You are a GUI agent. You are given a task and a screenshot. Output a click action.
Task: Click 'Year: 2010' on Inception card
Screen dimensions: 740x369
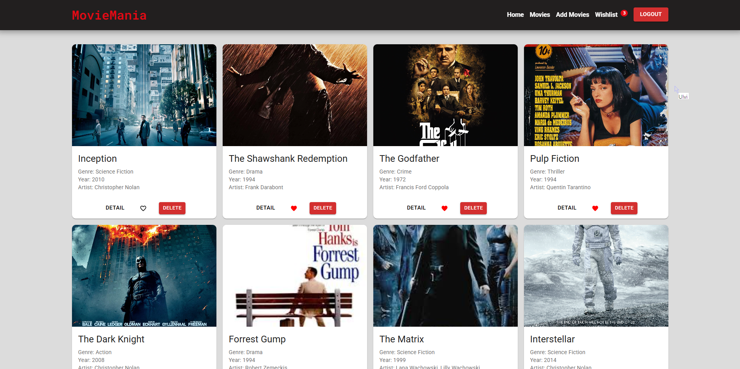coord(91,179)
